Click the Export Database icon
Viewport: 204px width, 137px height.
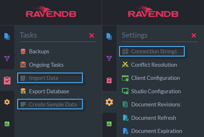[23, 91]
